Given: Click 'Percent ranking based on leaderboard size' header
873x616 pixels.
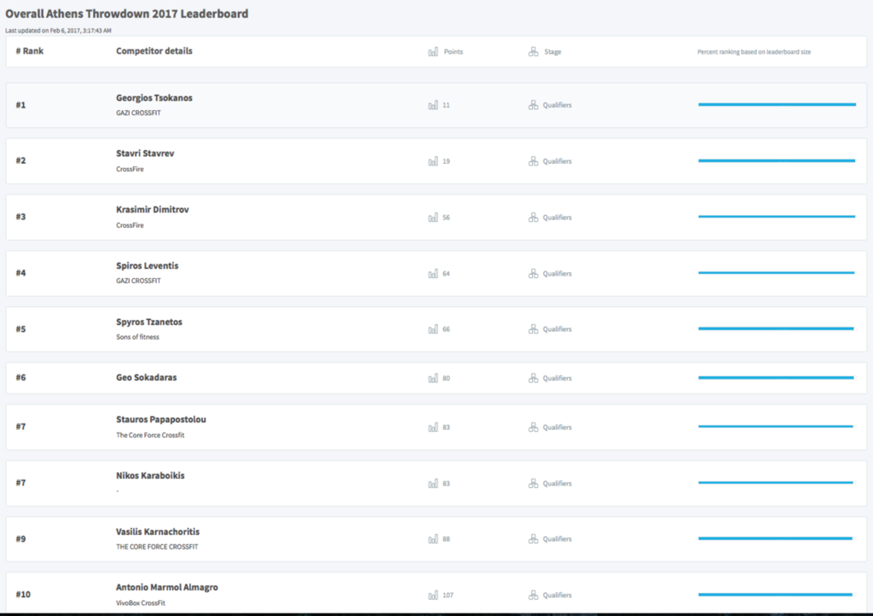Looking at the screenshot, I should tap(754, 52).
